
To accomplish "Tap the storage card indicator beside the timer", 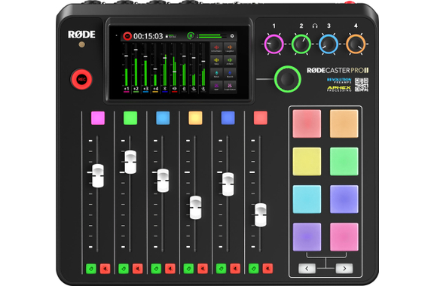I will (171, 36).
